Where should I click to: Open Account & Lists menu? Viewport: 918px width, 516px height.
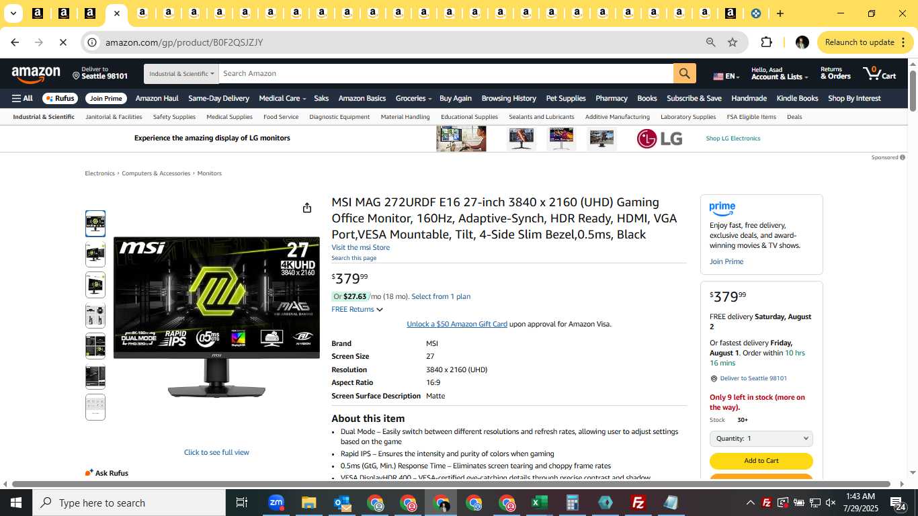(x=780, y=73)
